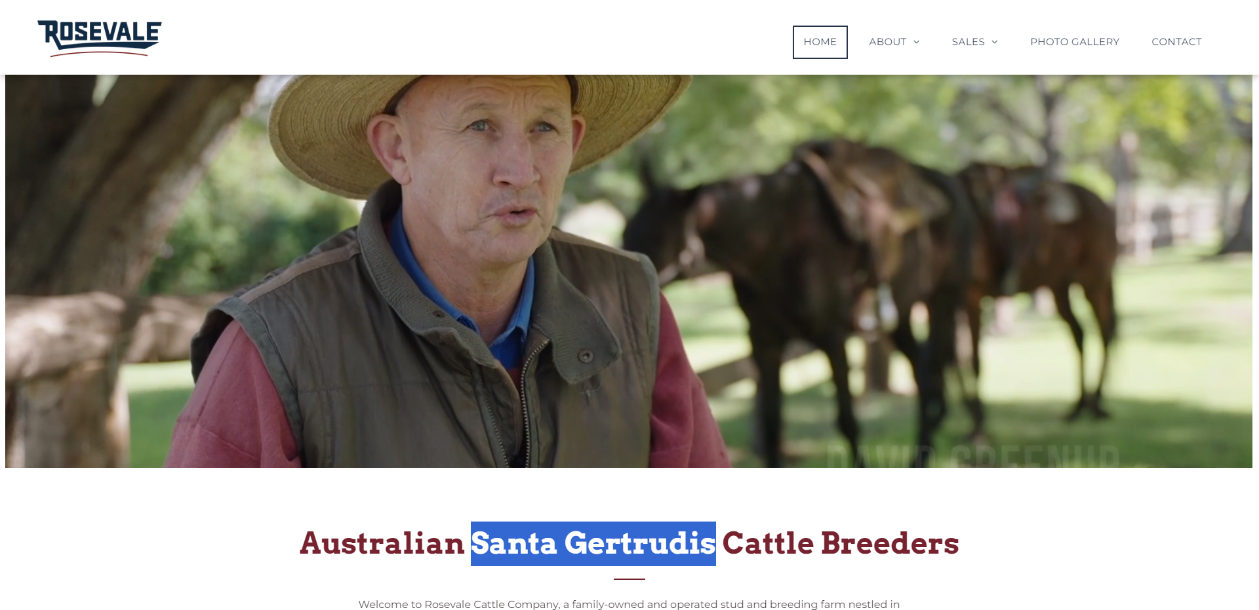
Task: Click the word Australian in heading
Action: tap(382, 544)
